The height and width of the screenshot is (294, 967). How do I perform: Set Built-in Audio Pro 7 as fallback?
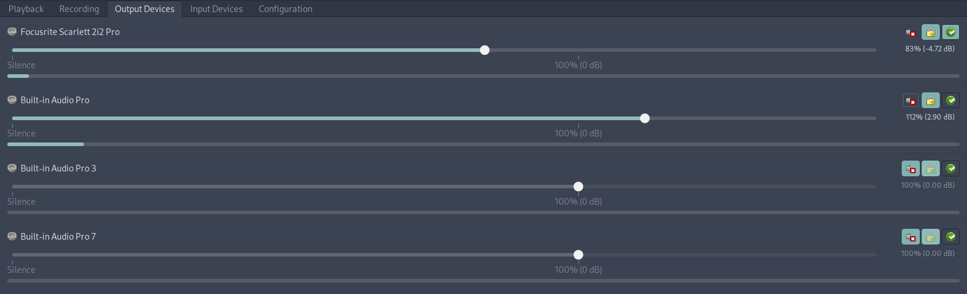click(x=951, y=237)
